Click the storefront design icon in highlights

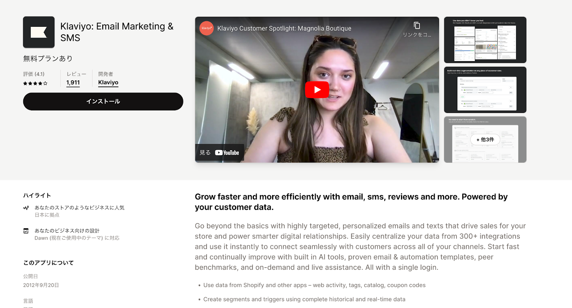pos(26,231)
